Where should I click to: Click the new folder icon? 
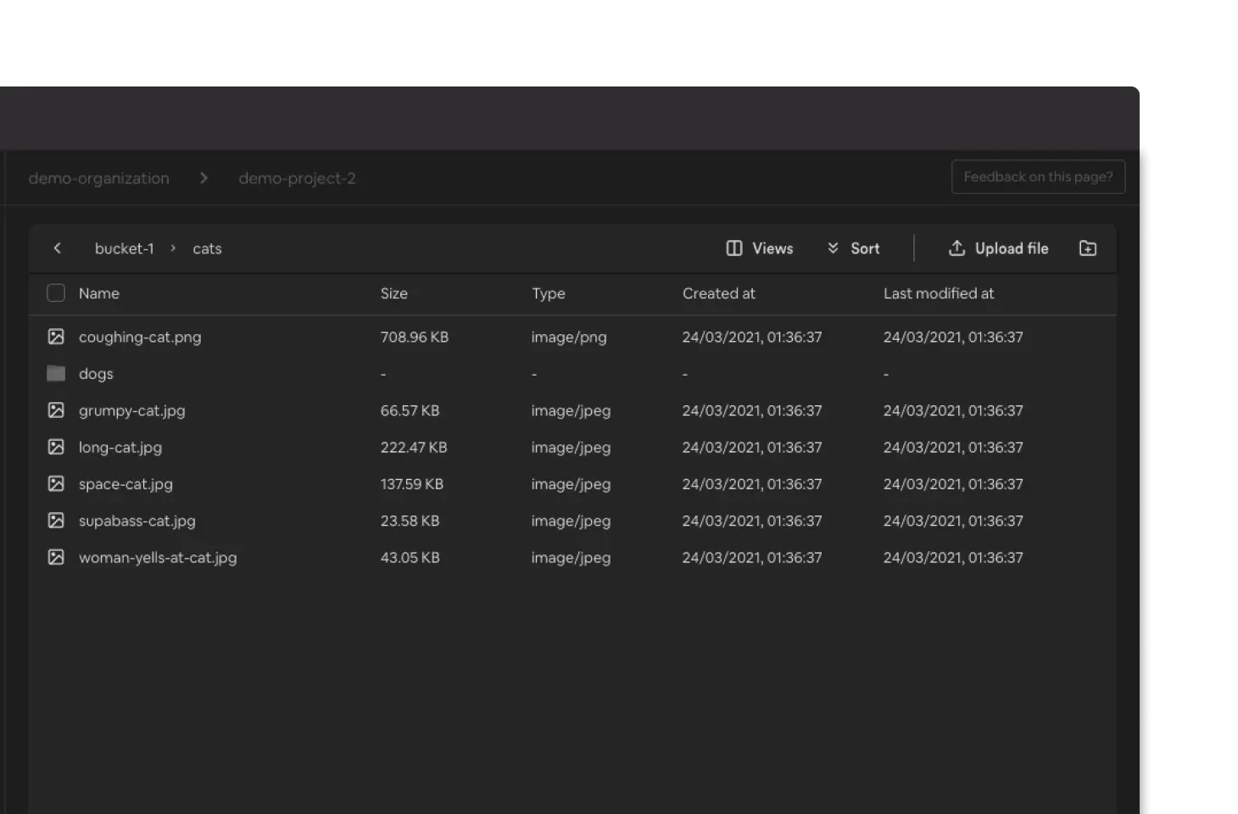tap(1087, 248)
